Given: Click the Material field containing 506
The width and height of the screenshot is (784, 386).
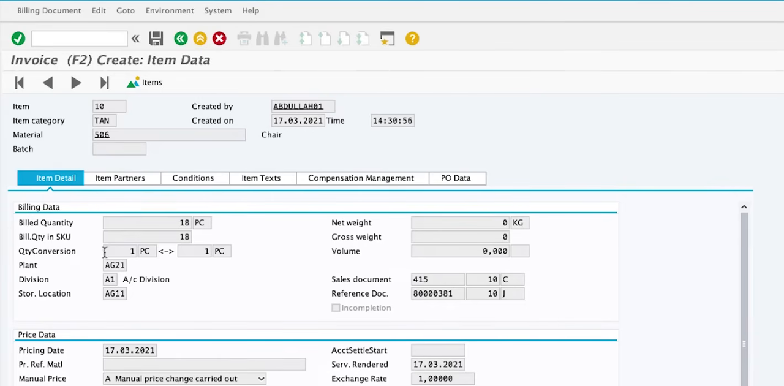Looking at the screenshot, I should tap(169, 135).
